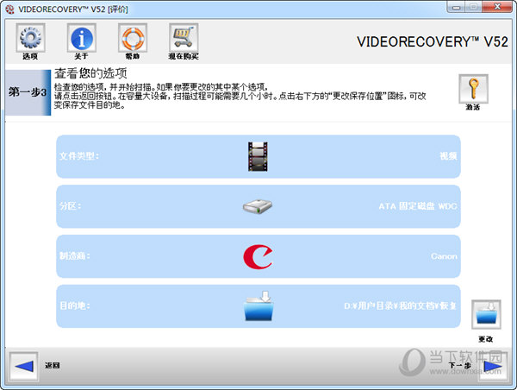Viewport: 517px width, 390px height.
Task: Click the hard disk partition icon
Action: [258, 206]
